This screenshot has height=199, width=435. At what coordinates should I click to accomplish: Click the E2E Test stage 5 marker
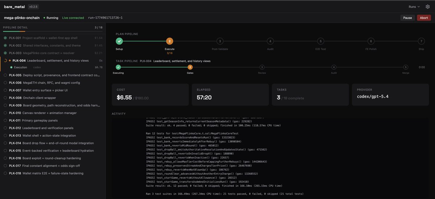320,41
